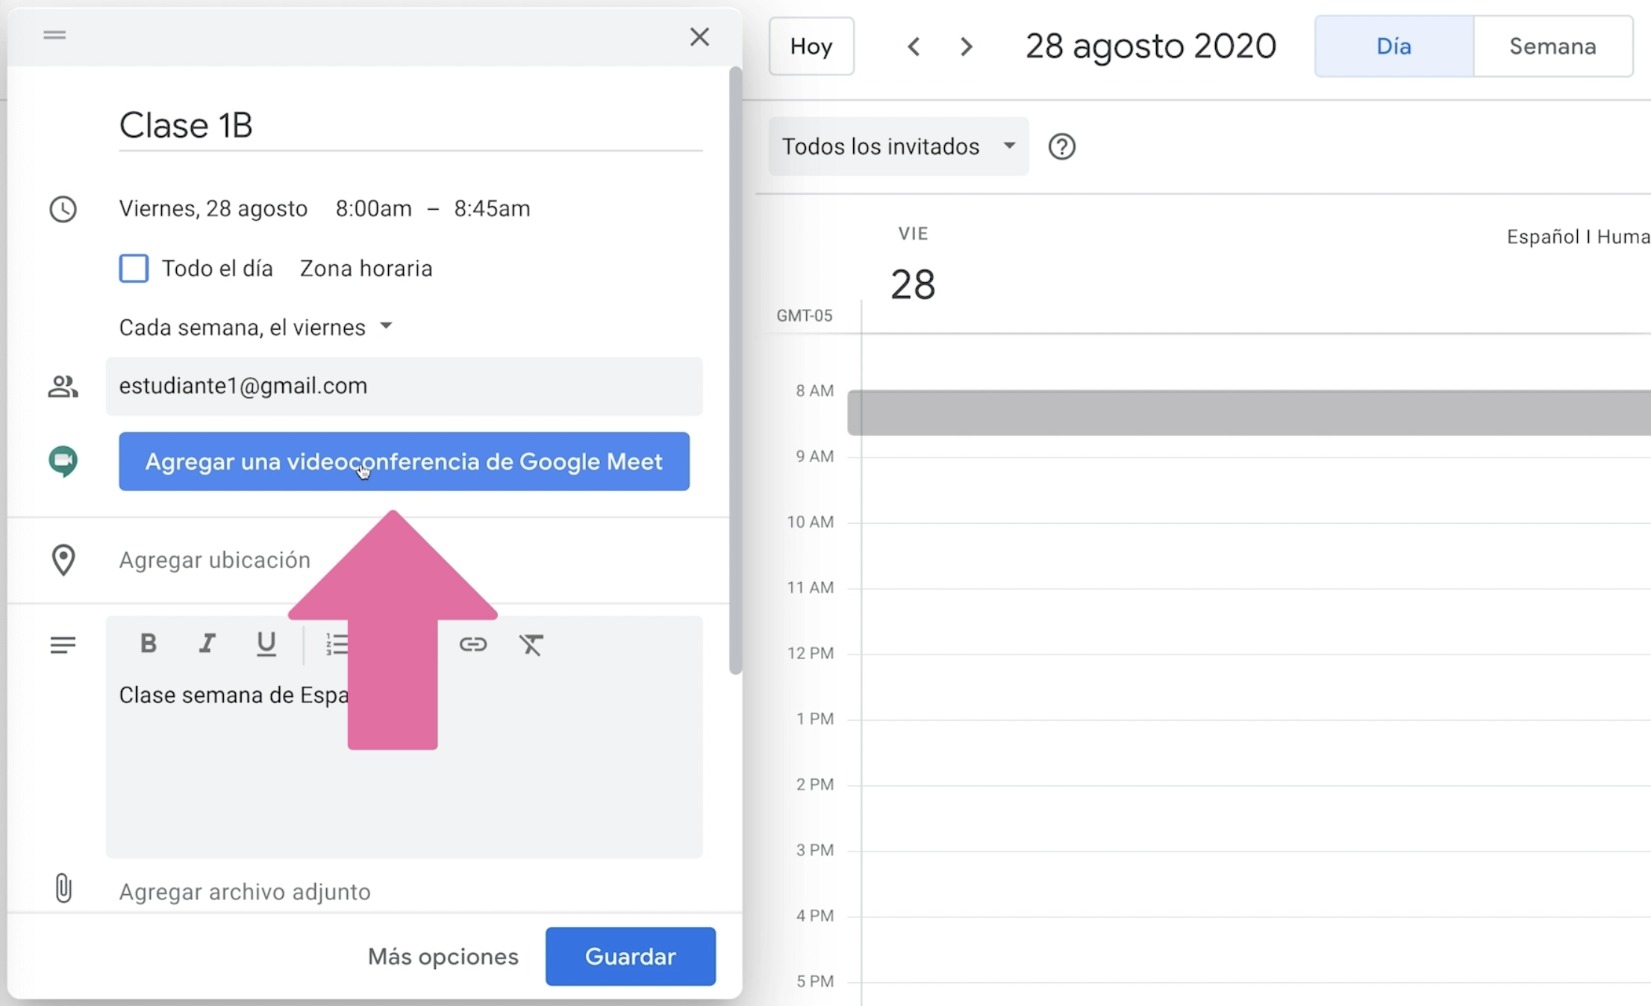The width and height of the screenshot is (1651, 1006).
Task: Click the 12 PM time label
Action: [810, 653]
